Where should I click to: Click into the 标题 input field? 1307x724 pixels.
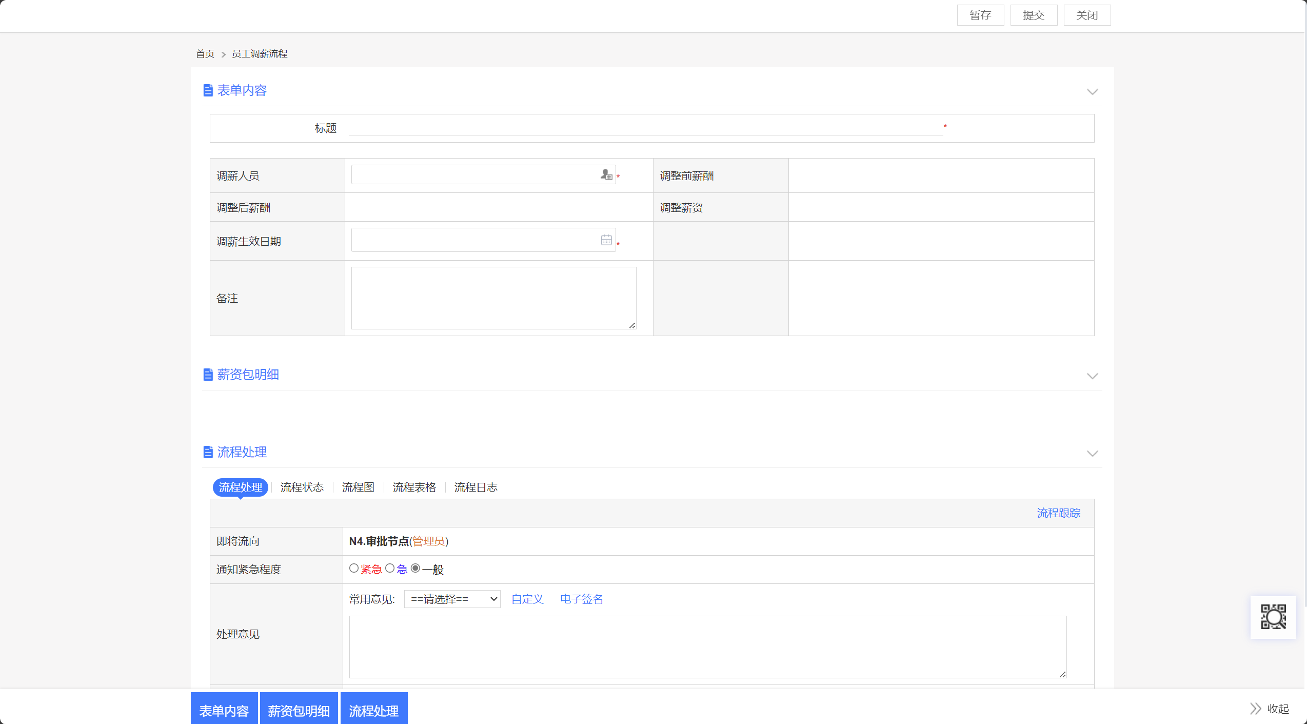(645, 128)
